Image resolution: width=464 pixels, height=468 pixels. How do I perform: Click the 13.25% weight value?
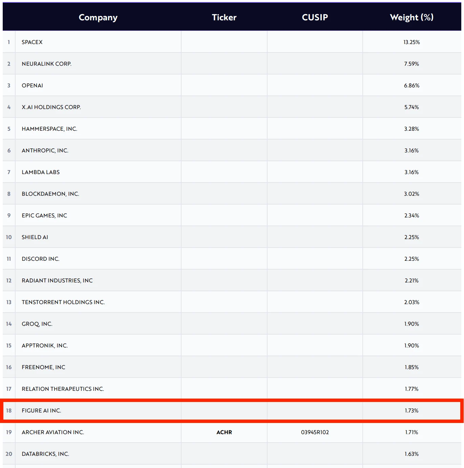[x=412, y=42]
